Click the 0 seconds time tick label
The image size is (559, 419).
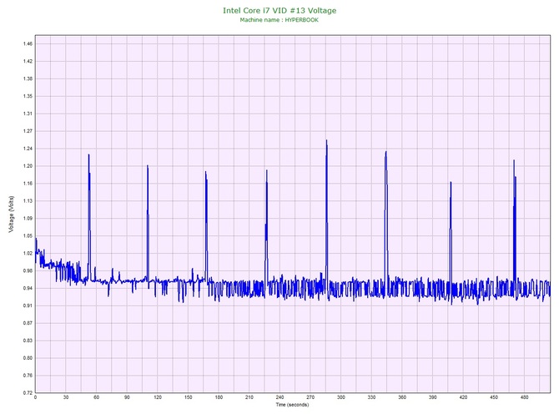(35, 397)
